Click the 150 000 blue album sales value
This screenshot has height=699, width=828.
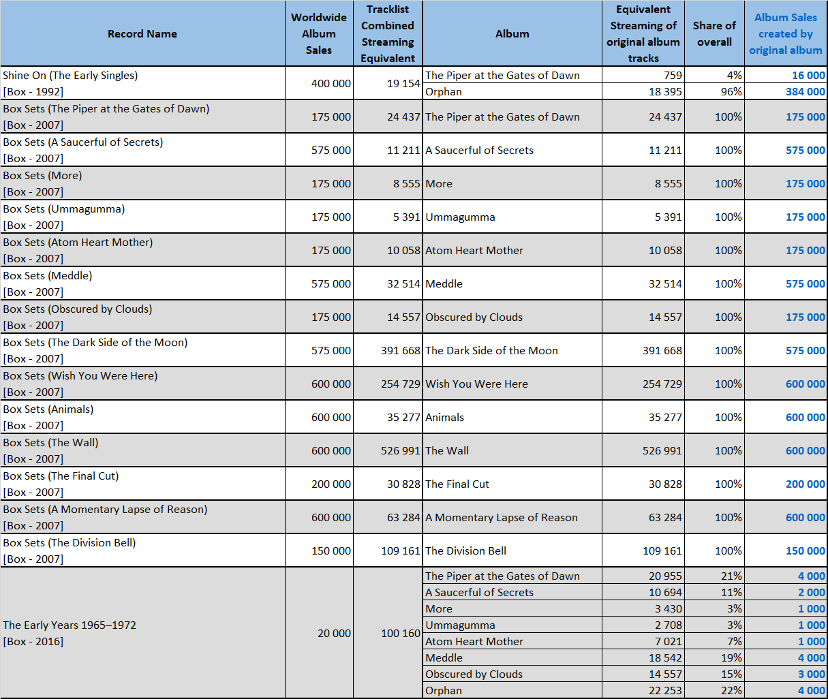pyautogui.click(x=786, y=550)
